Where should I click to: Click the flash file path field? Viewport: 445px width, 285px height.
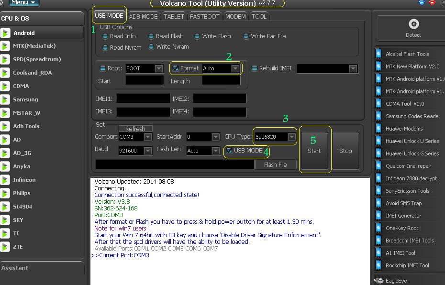[175, 164]
